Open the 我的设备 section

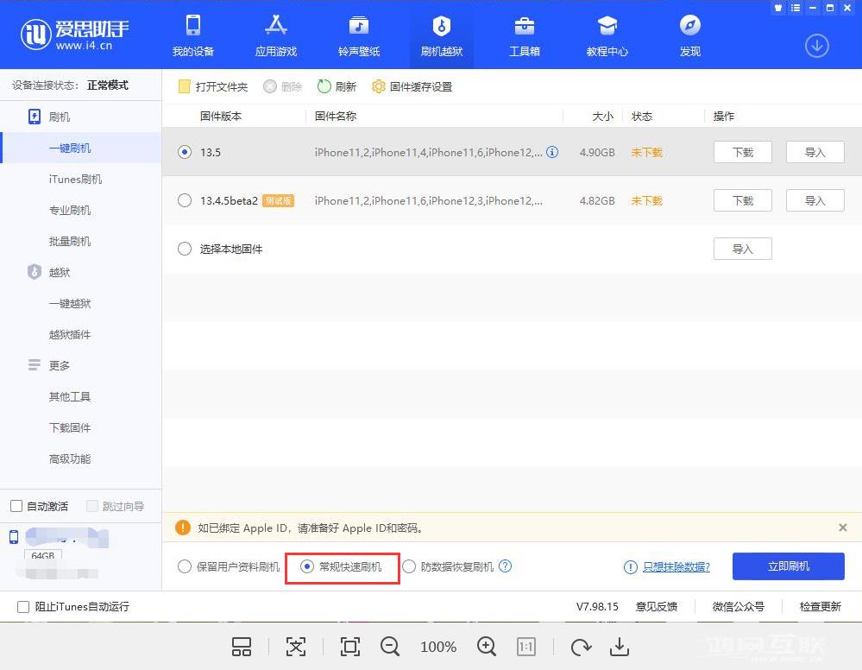(192, 35)
